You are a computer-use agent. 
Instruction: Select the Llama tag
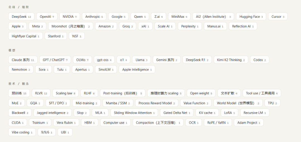point(142,60)
